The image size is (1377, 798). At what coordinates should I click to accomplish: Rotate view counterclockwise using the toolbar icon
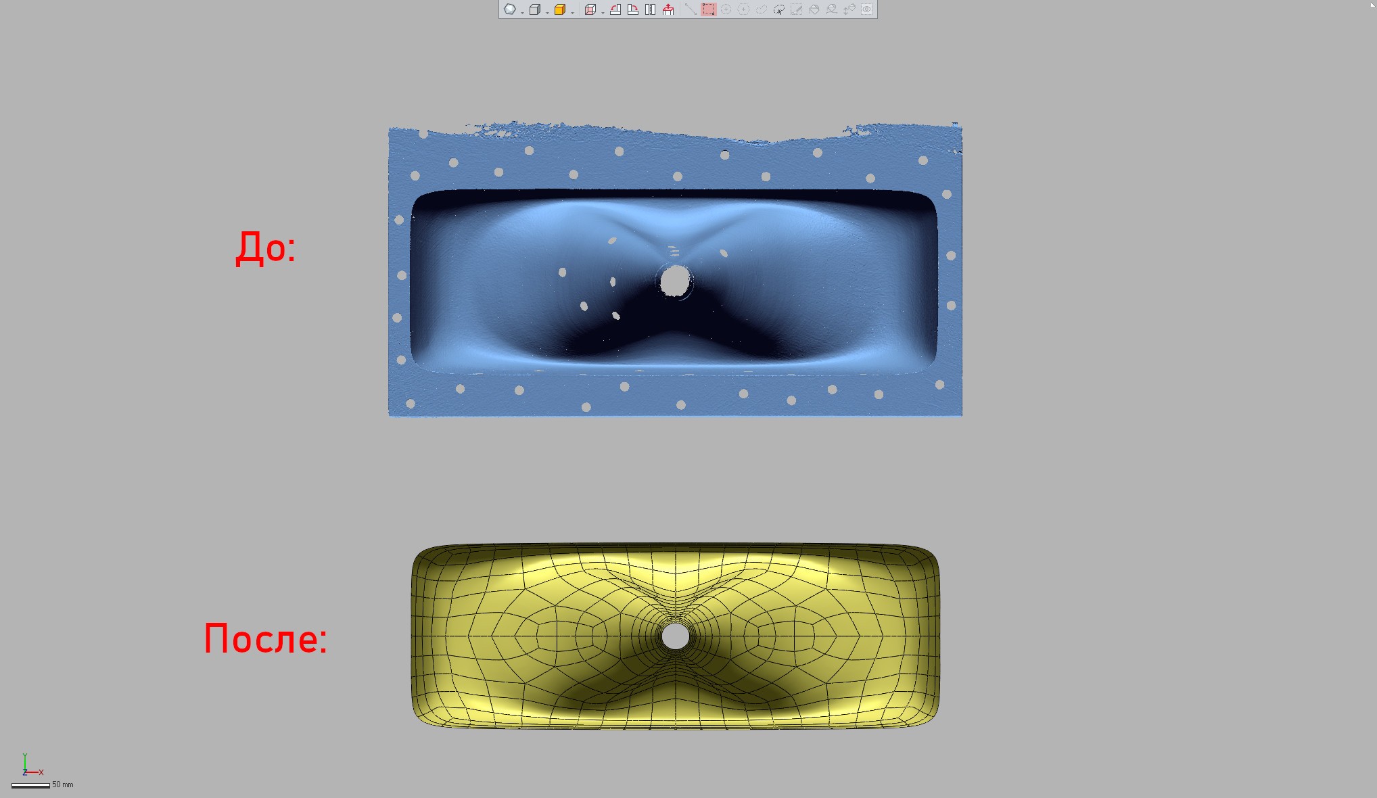615,9
